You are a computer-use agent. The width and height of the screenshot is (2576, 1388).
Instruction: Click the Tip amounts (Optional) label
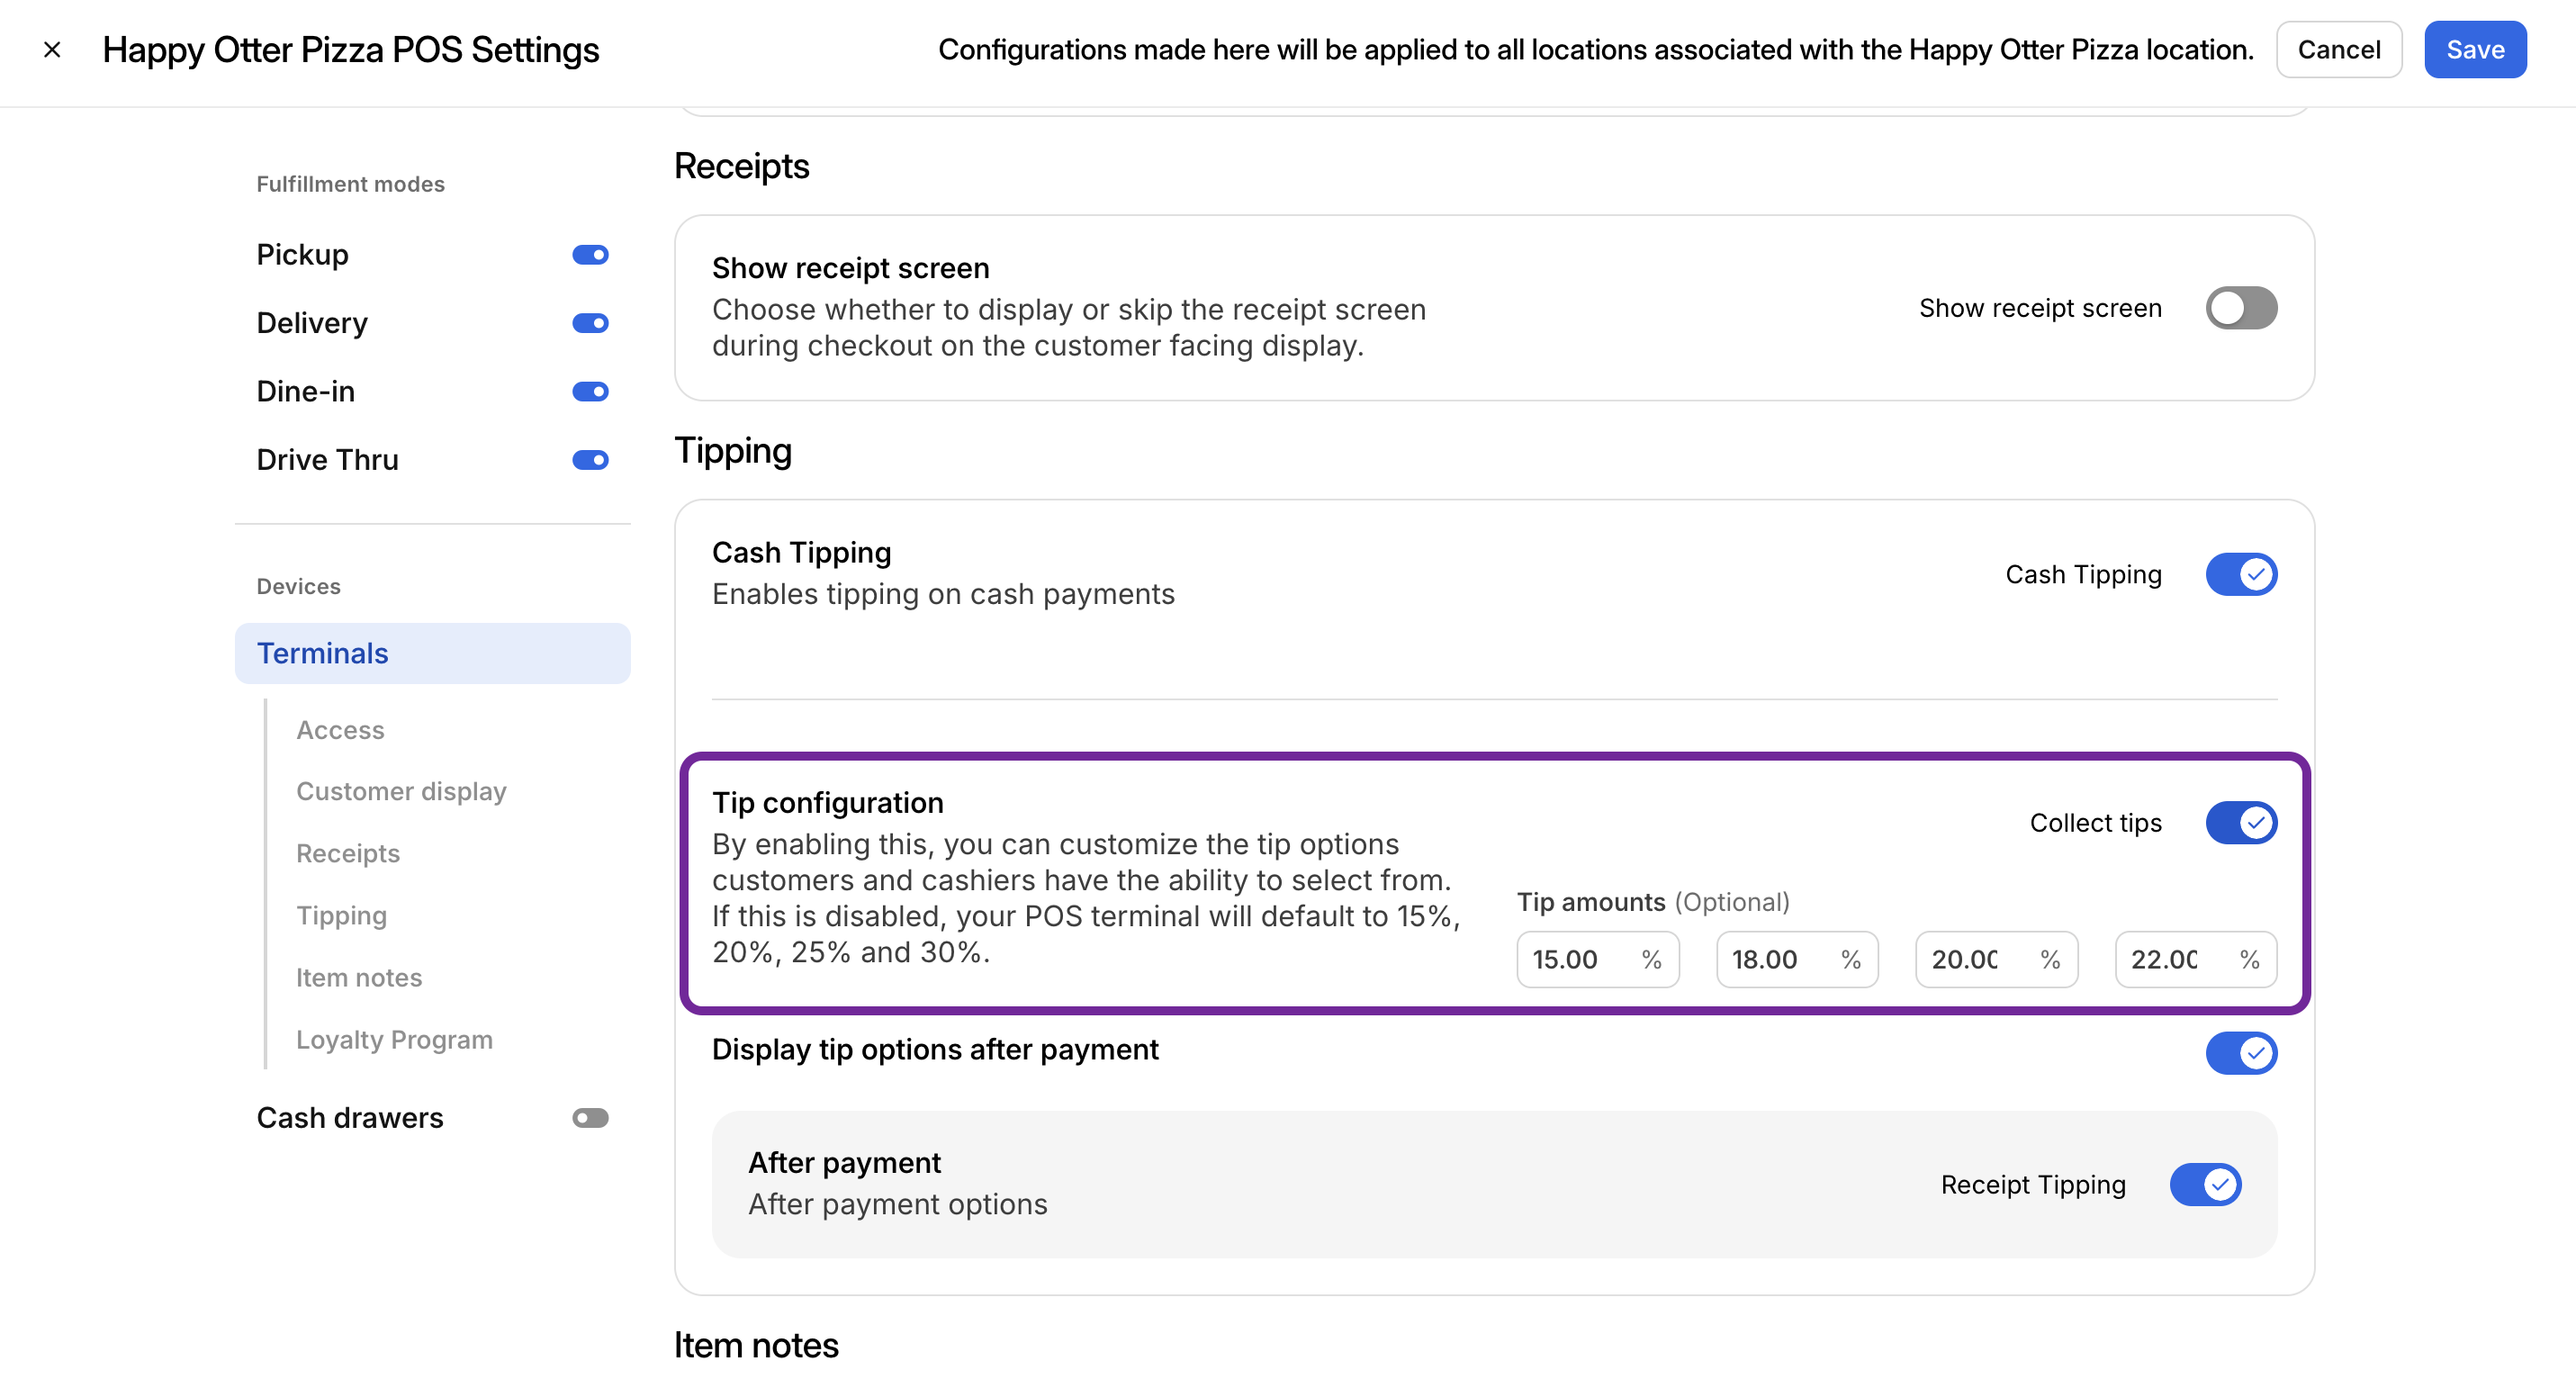click(1652, 901)
